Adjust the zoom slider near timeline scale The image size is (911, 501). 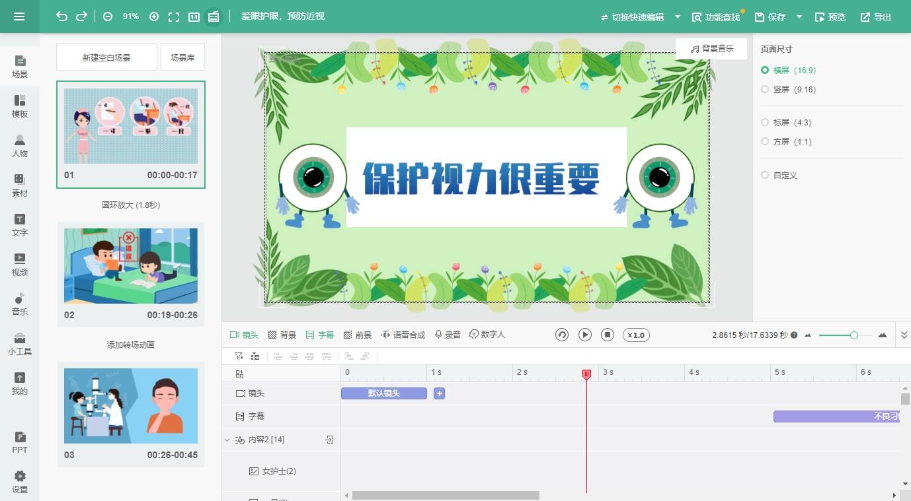[855, 335]
